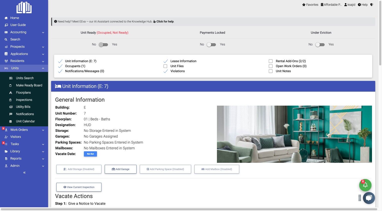
Task: Uncheck Unit Information (E: 7) section
Action: click(x=60, y=61)
